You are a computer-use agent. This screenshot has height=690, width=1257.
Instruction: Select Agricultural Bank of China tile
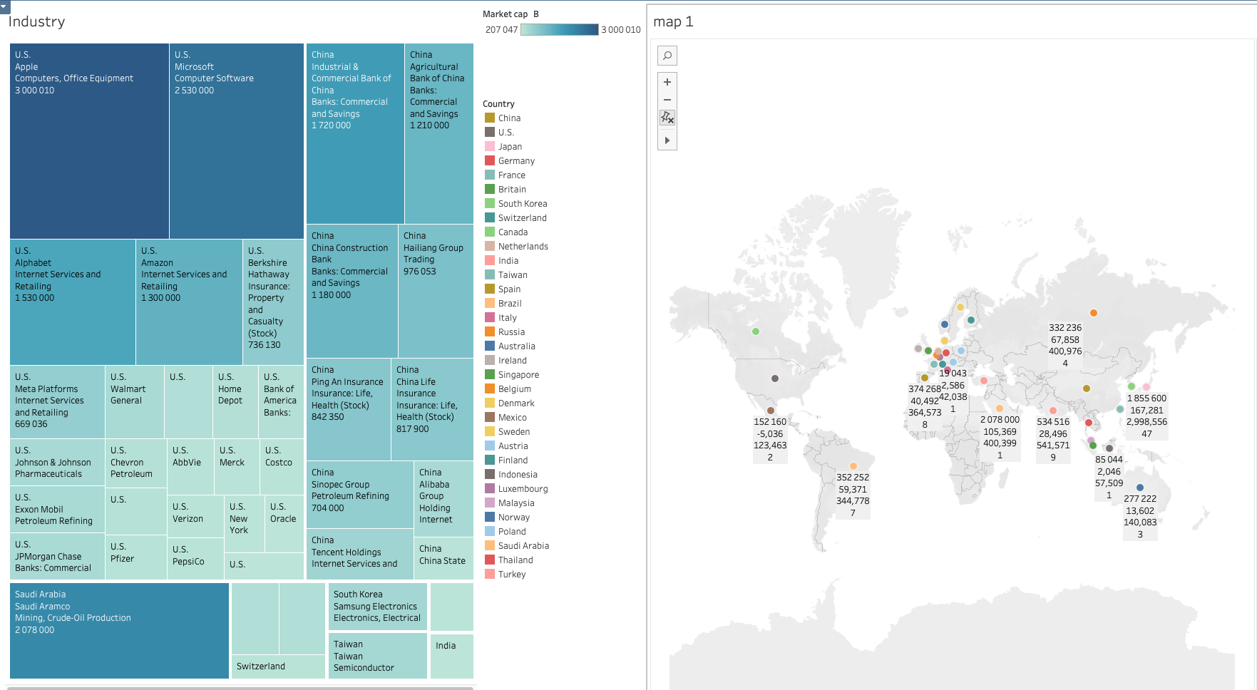click(439, 134)
